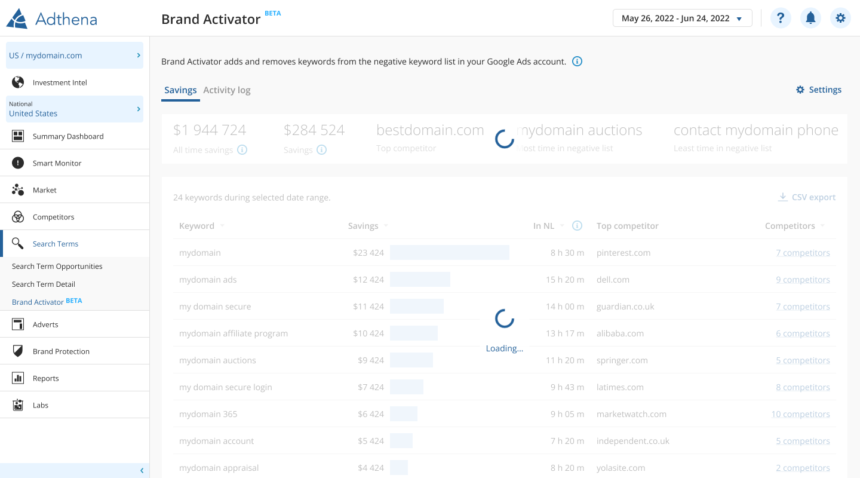The height and width of the screenshot is (478, 860).
Task: Open the top-right settings gear icon
Action: click(840, 18)
